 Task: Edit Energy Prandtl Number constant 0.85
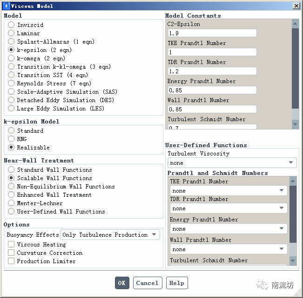coord(212,90)
